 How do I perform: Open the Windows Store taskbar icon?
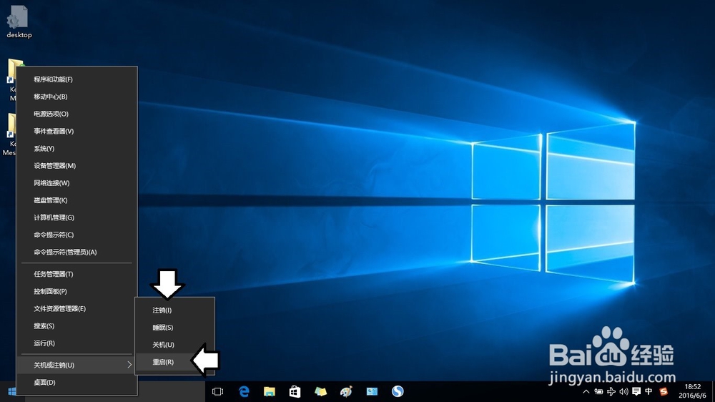(295, 391)
